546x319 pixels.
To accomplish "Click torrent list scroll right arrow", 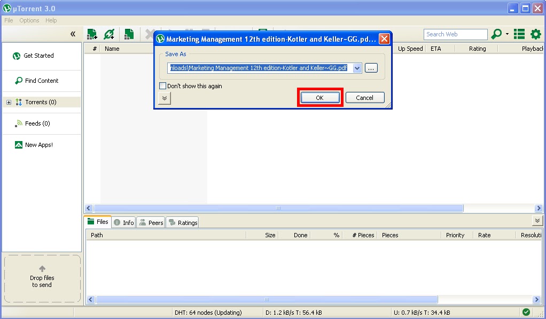I will (x=539, y=208).
